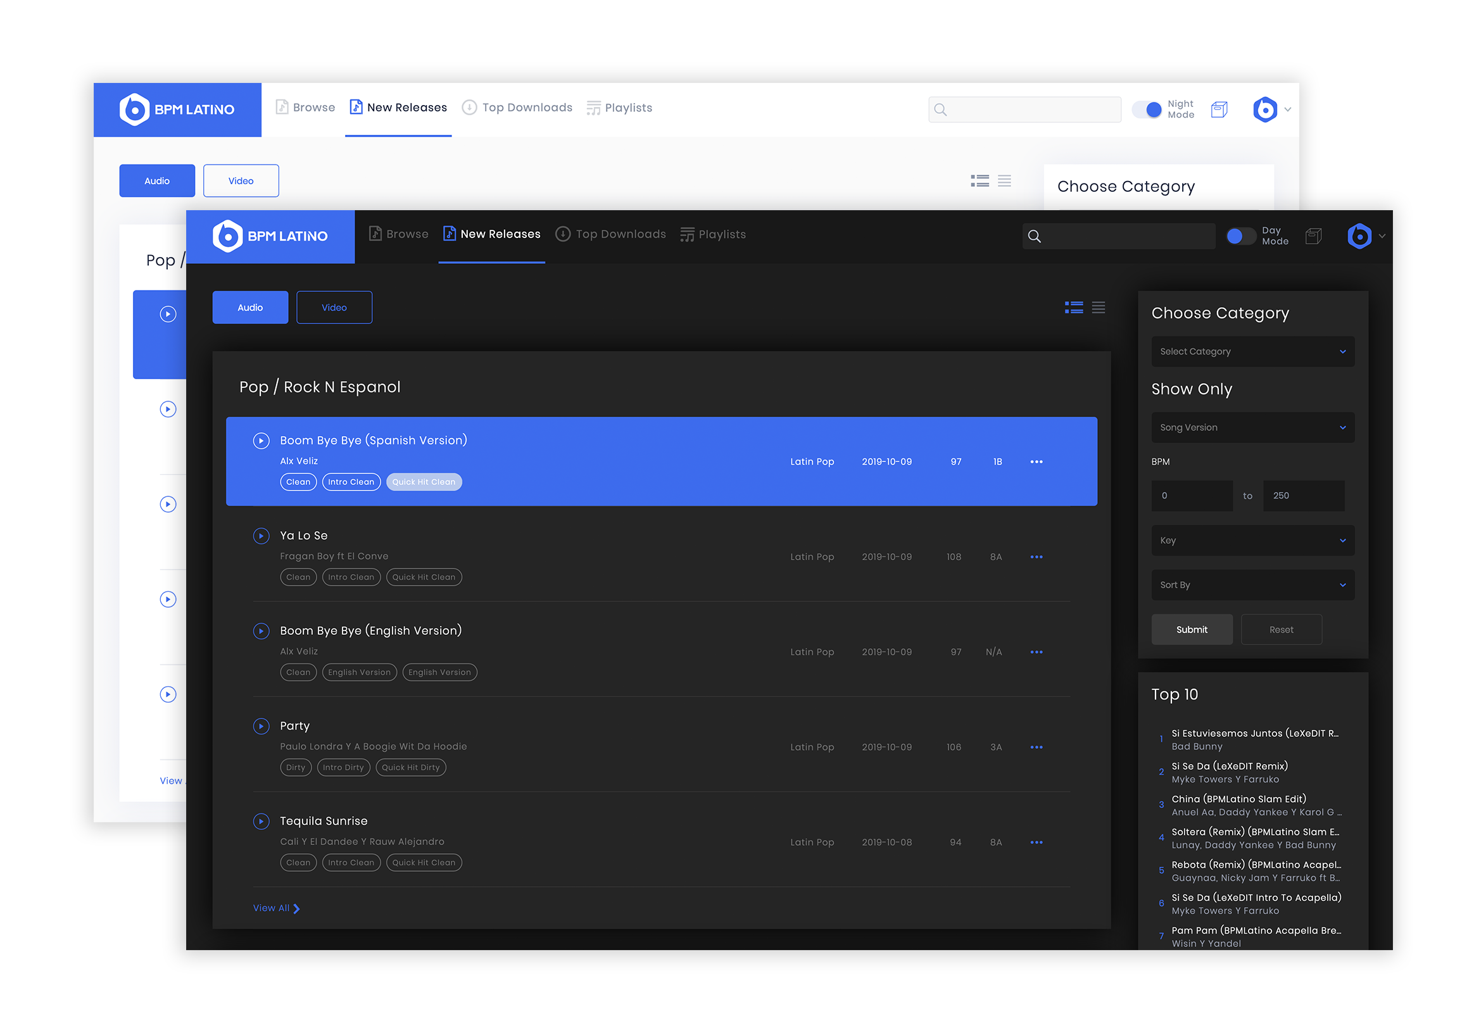Viewport: 1474px width, 1028px height.
Task: Toggle the Night Mode switch in light window
Action: tap(1147, 110)
